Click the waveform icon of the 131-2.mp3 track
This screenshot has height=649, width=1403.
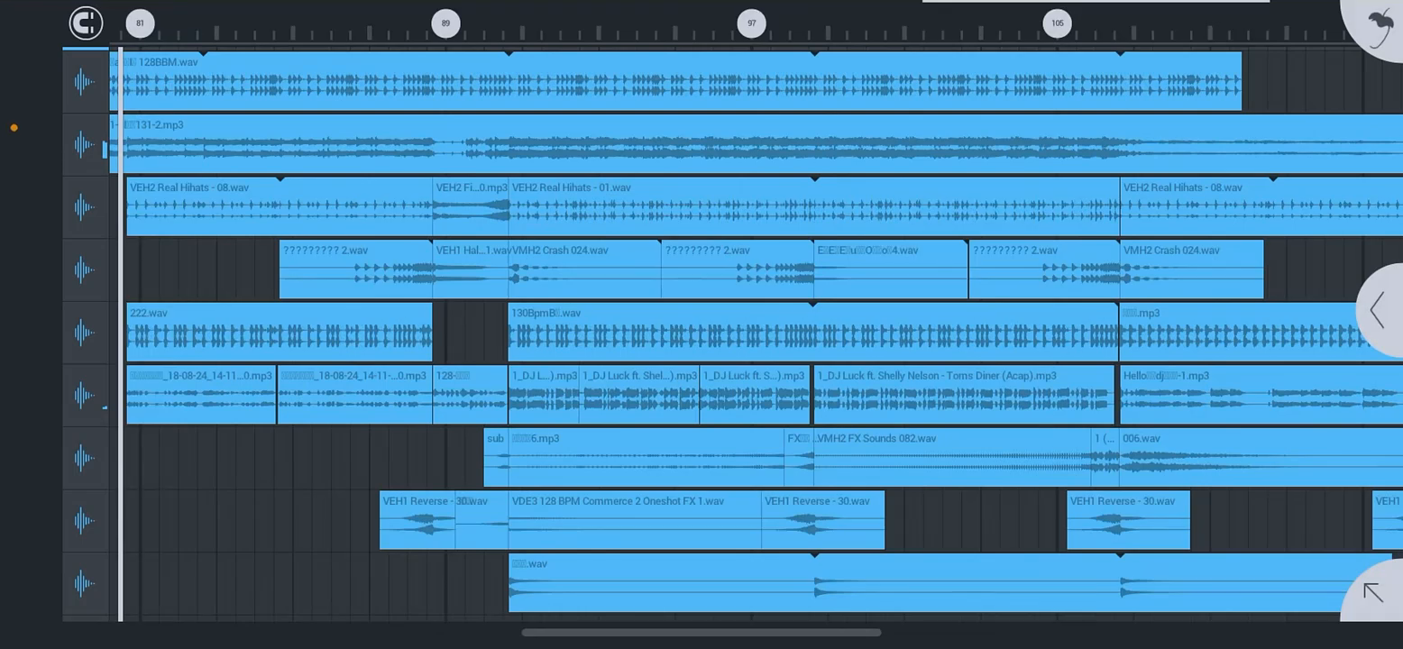click(x=85, y=144)
